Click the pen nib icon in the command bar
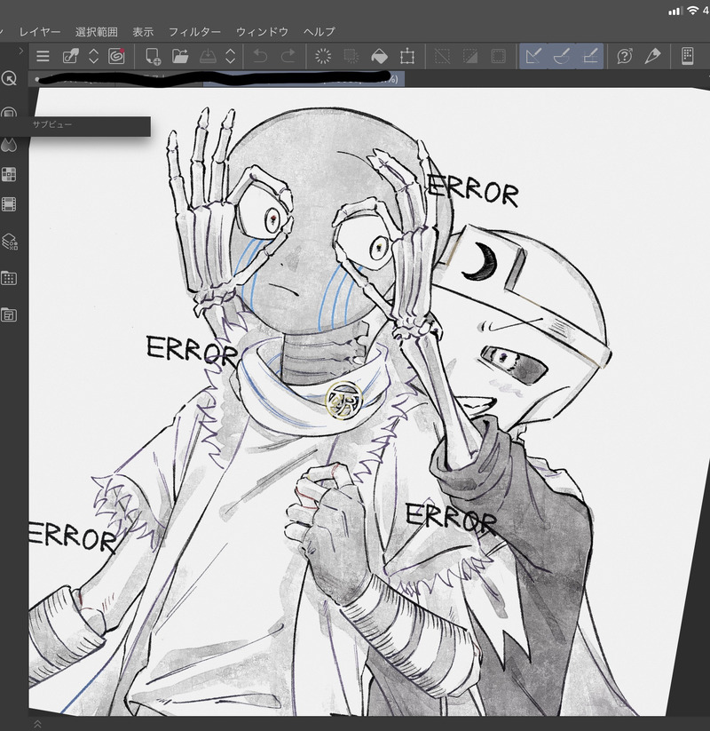 (x=652, y=57)
